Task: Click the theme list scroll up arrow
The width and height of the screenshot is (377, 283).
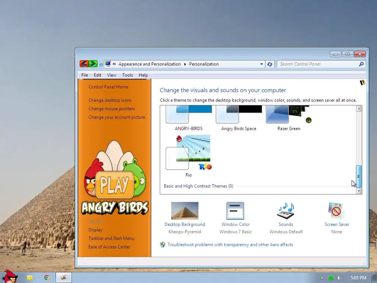Action: pyautogui.click(x=359, y=109)
